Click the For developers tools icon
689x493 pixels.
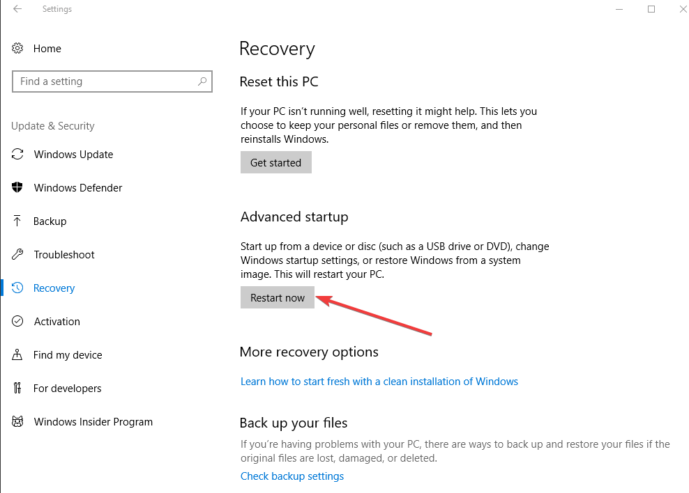coord(17,388)
